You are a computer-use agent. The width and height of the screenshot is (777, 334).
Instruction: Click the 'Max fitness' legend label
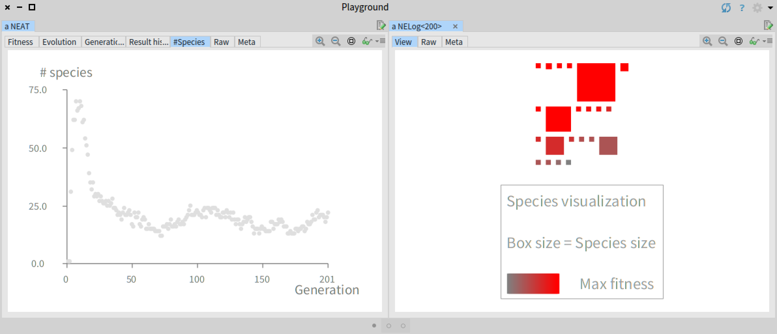[x=617, y=284]
